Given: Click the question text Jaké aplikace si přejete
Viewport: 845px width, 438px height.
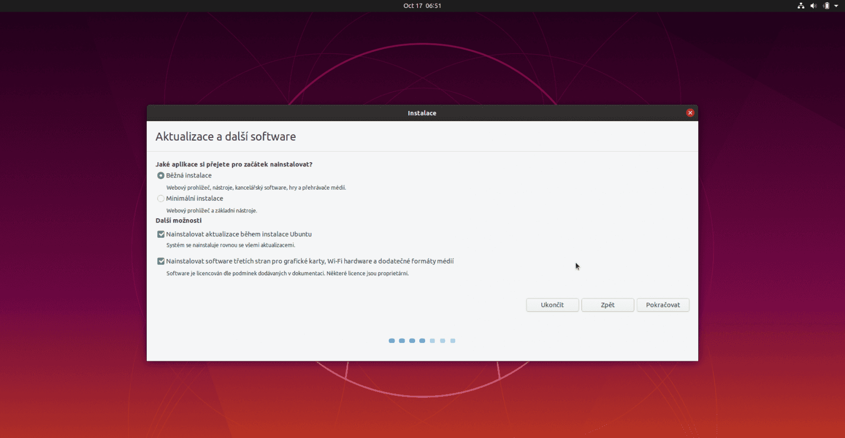Looking at the screenshot, I should (234, 164).
